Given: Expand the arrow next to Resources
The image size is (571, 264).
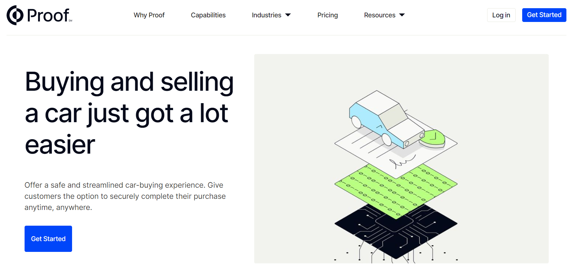Looking at the screenshot, I should (402, 15).
